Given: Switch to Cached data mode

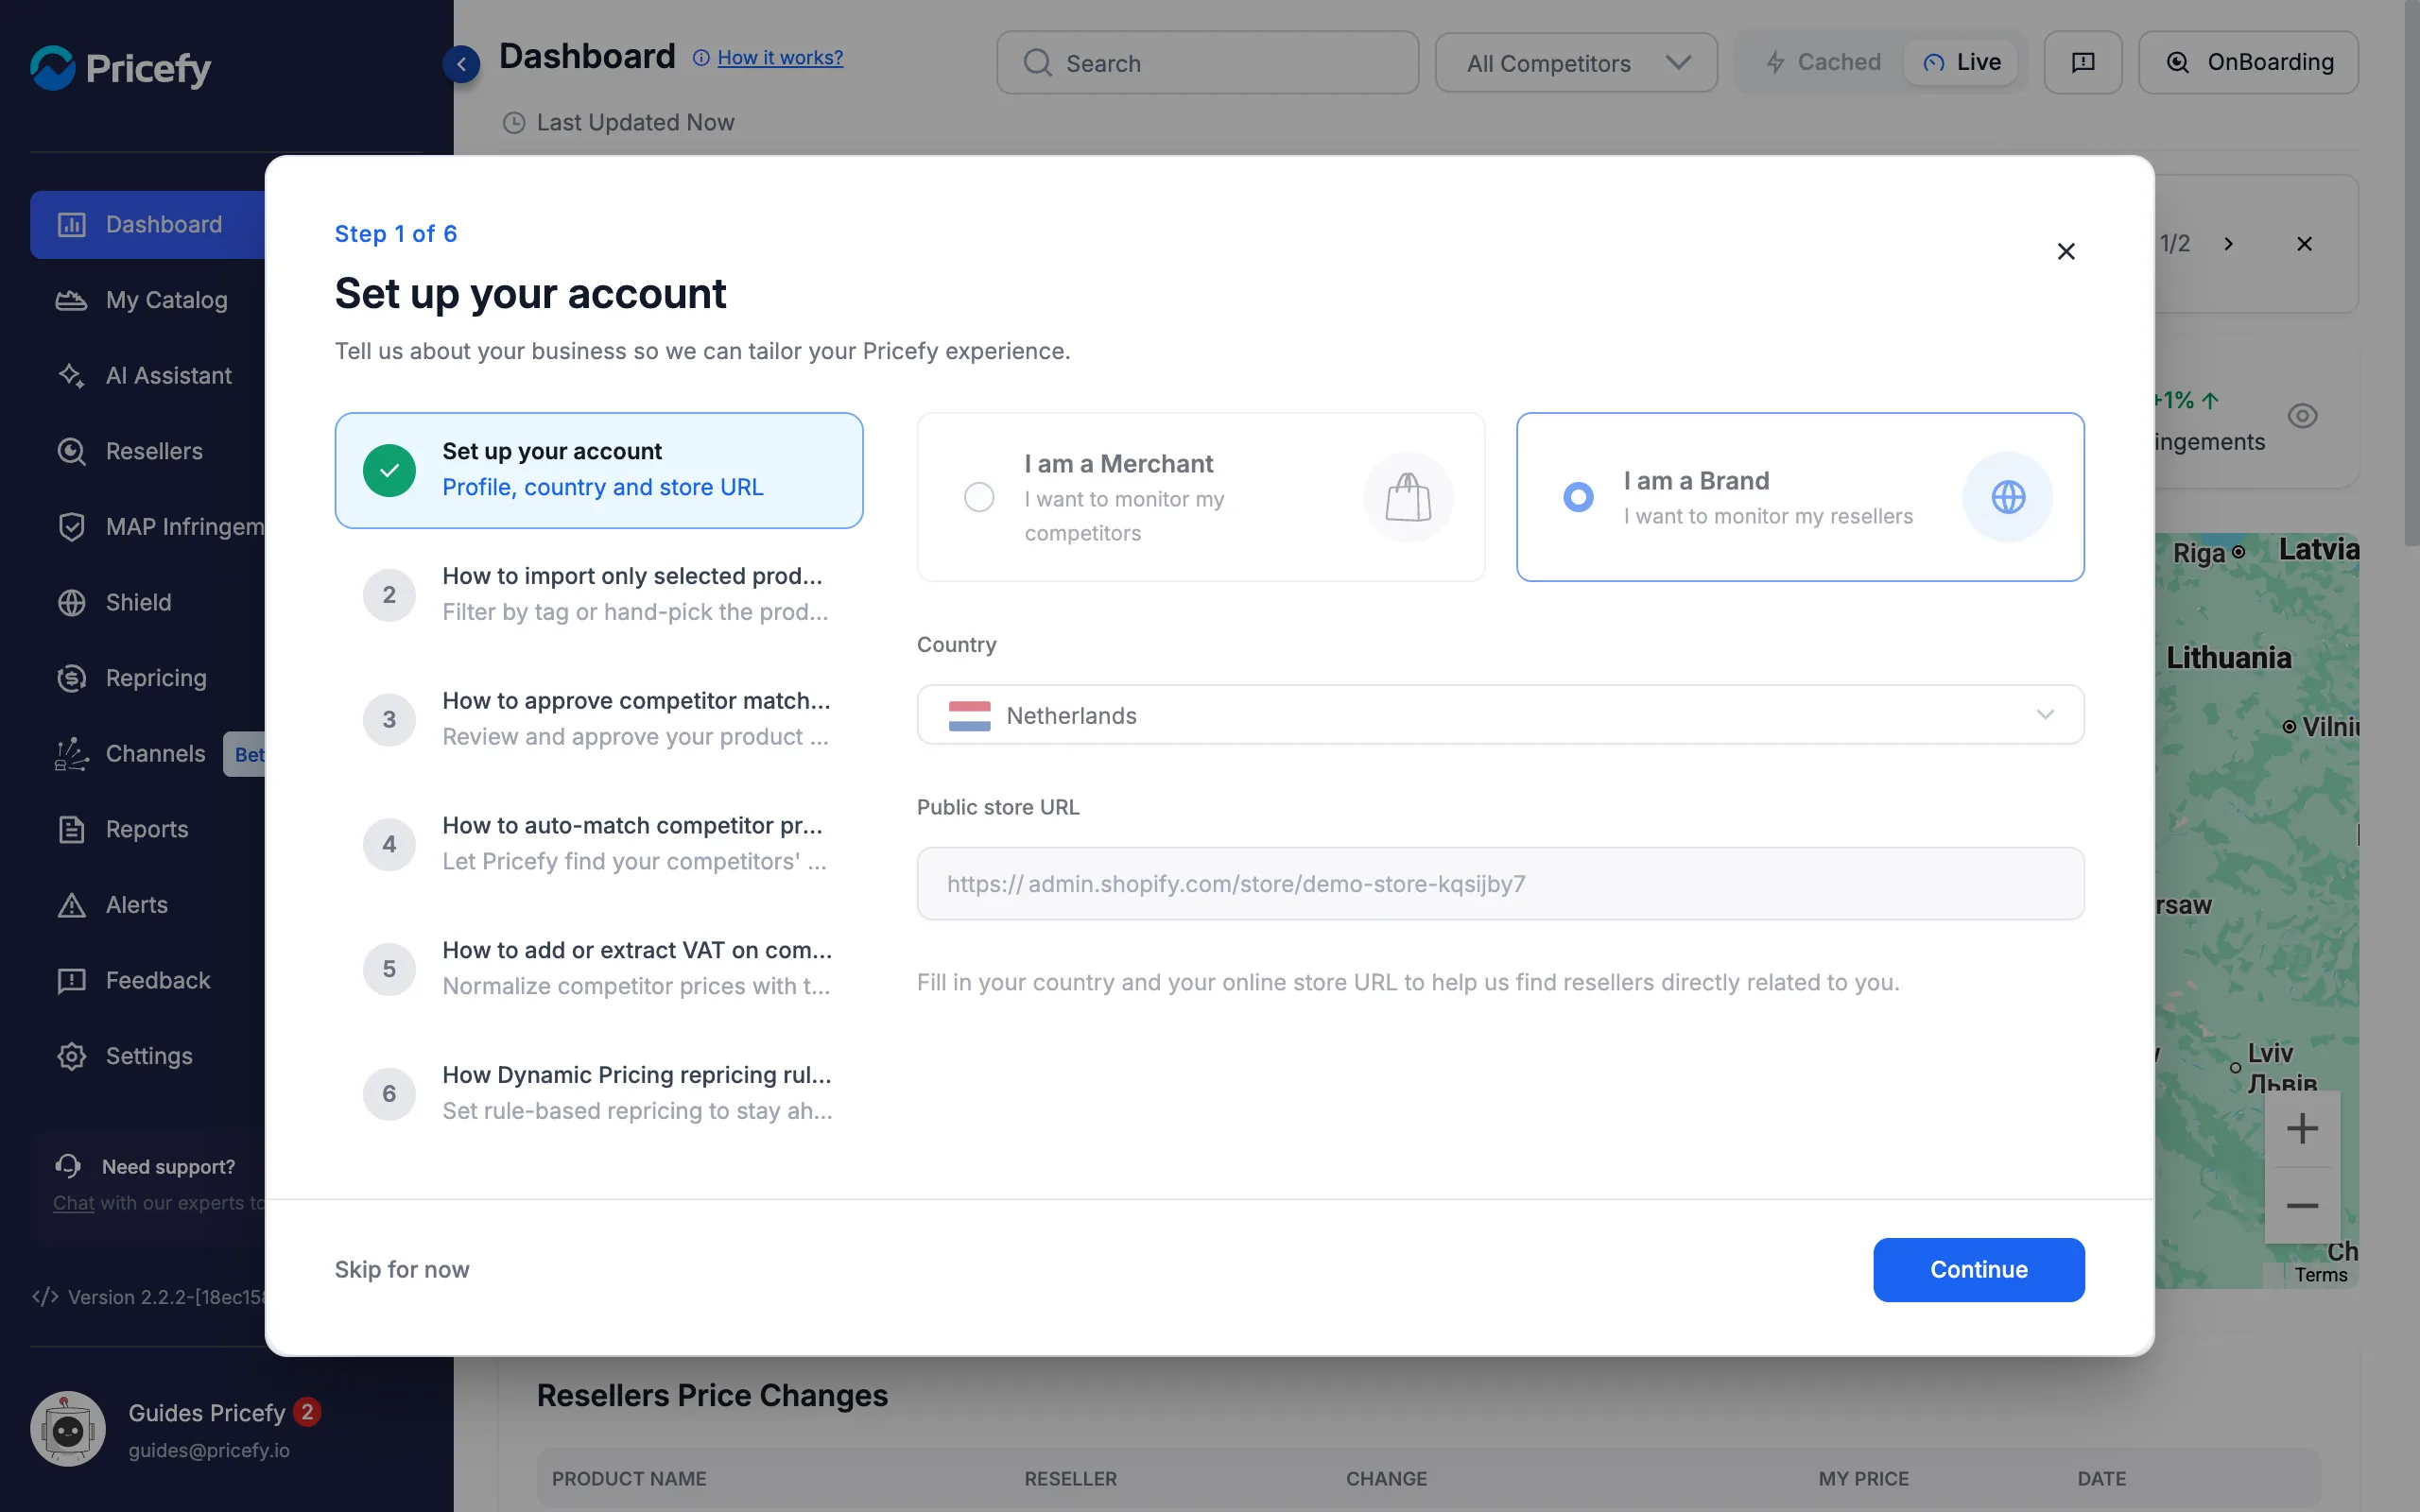Looking at the screenshot, I should [x=1823, y=62].
